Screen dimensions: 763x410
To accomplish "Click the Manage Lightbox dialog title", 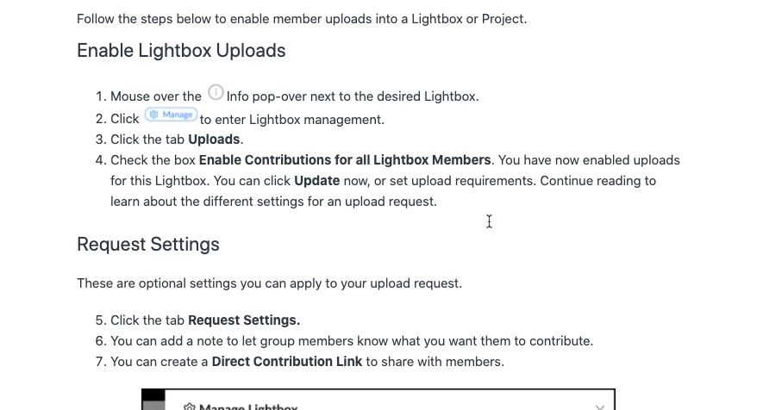I will click(248, 407).
